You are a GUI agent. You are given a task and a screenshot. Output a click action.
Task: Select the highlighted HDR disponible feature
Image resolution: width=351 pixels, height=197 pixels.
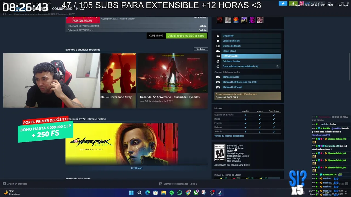248,56
